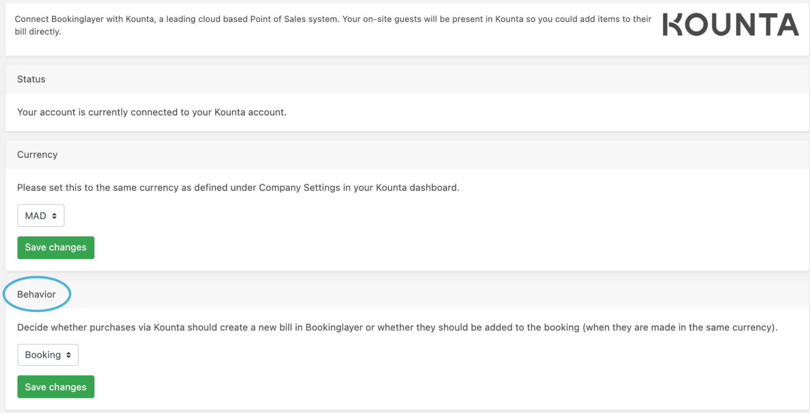Save changes in the Currency section
Image resolution: width=810 pixels, height=414 pixels.
click(x=56, y=248)
